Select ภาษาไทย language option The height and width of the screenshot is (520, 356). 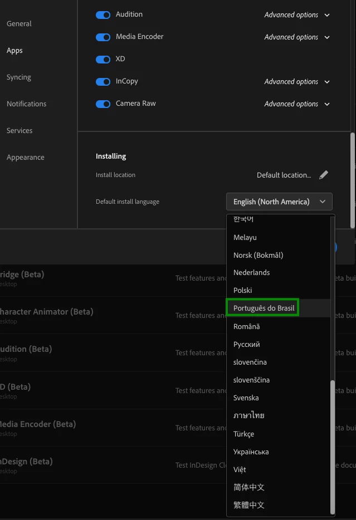pos(279,415)
